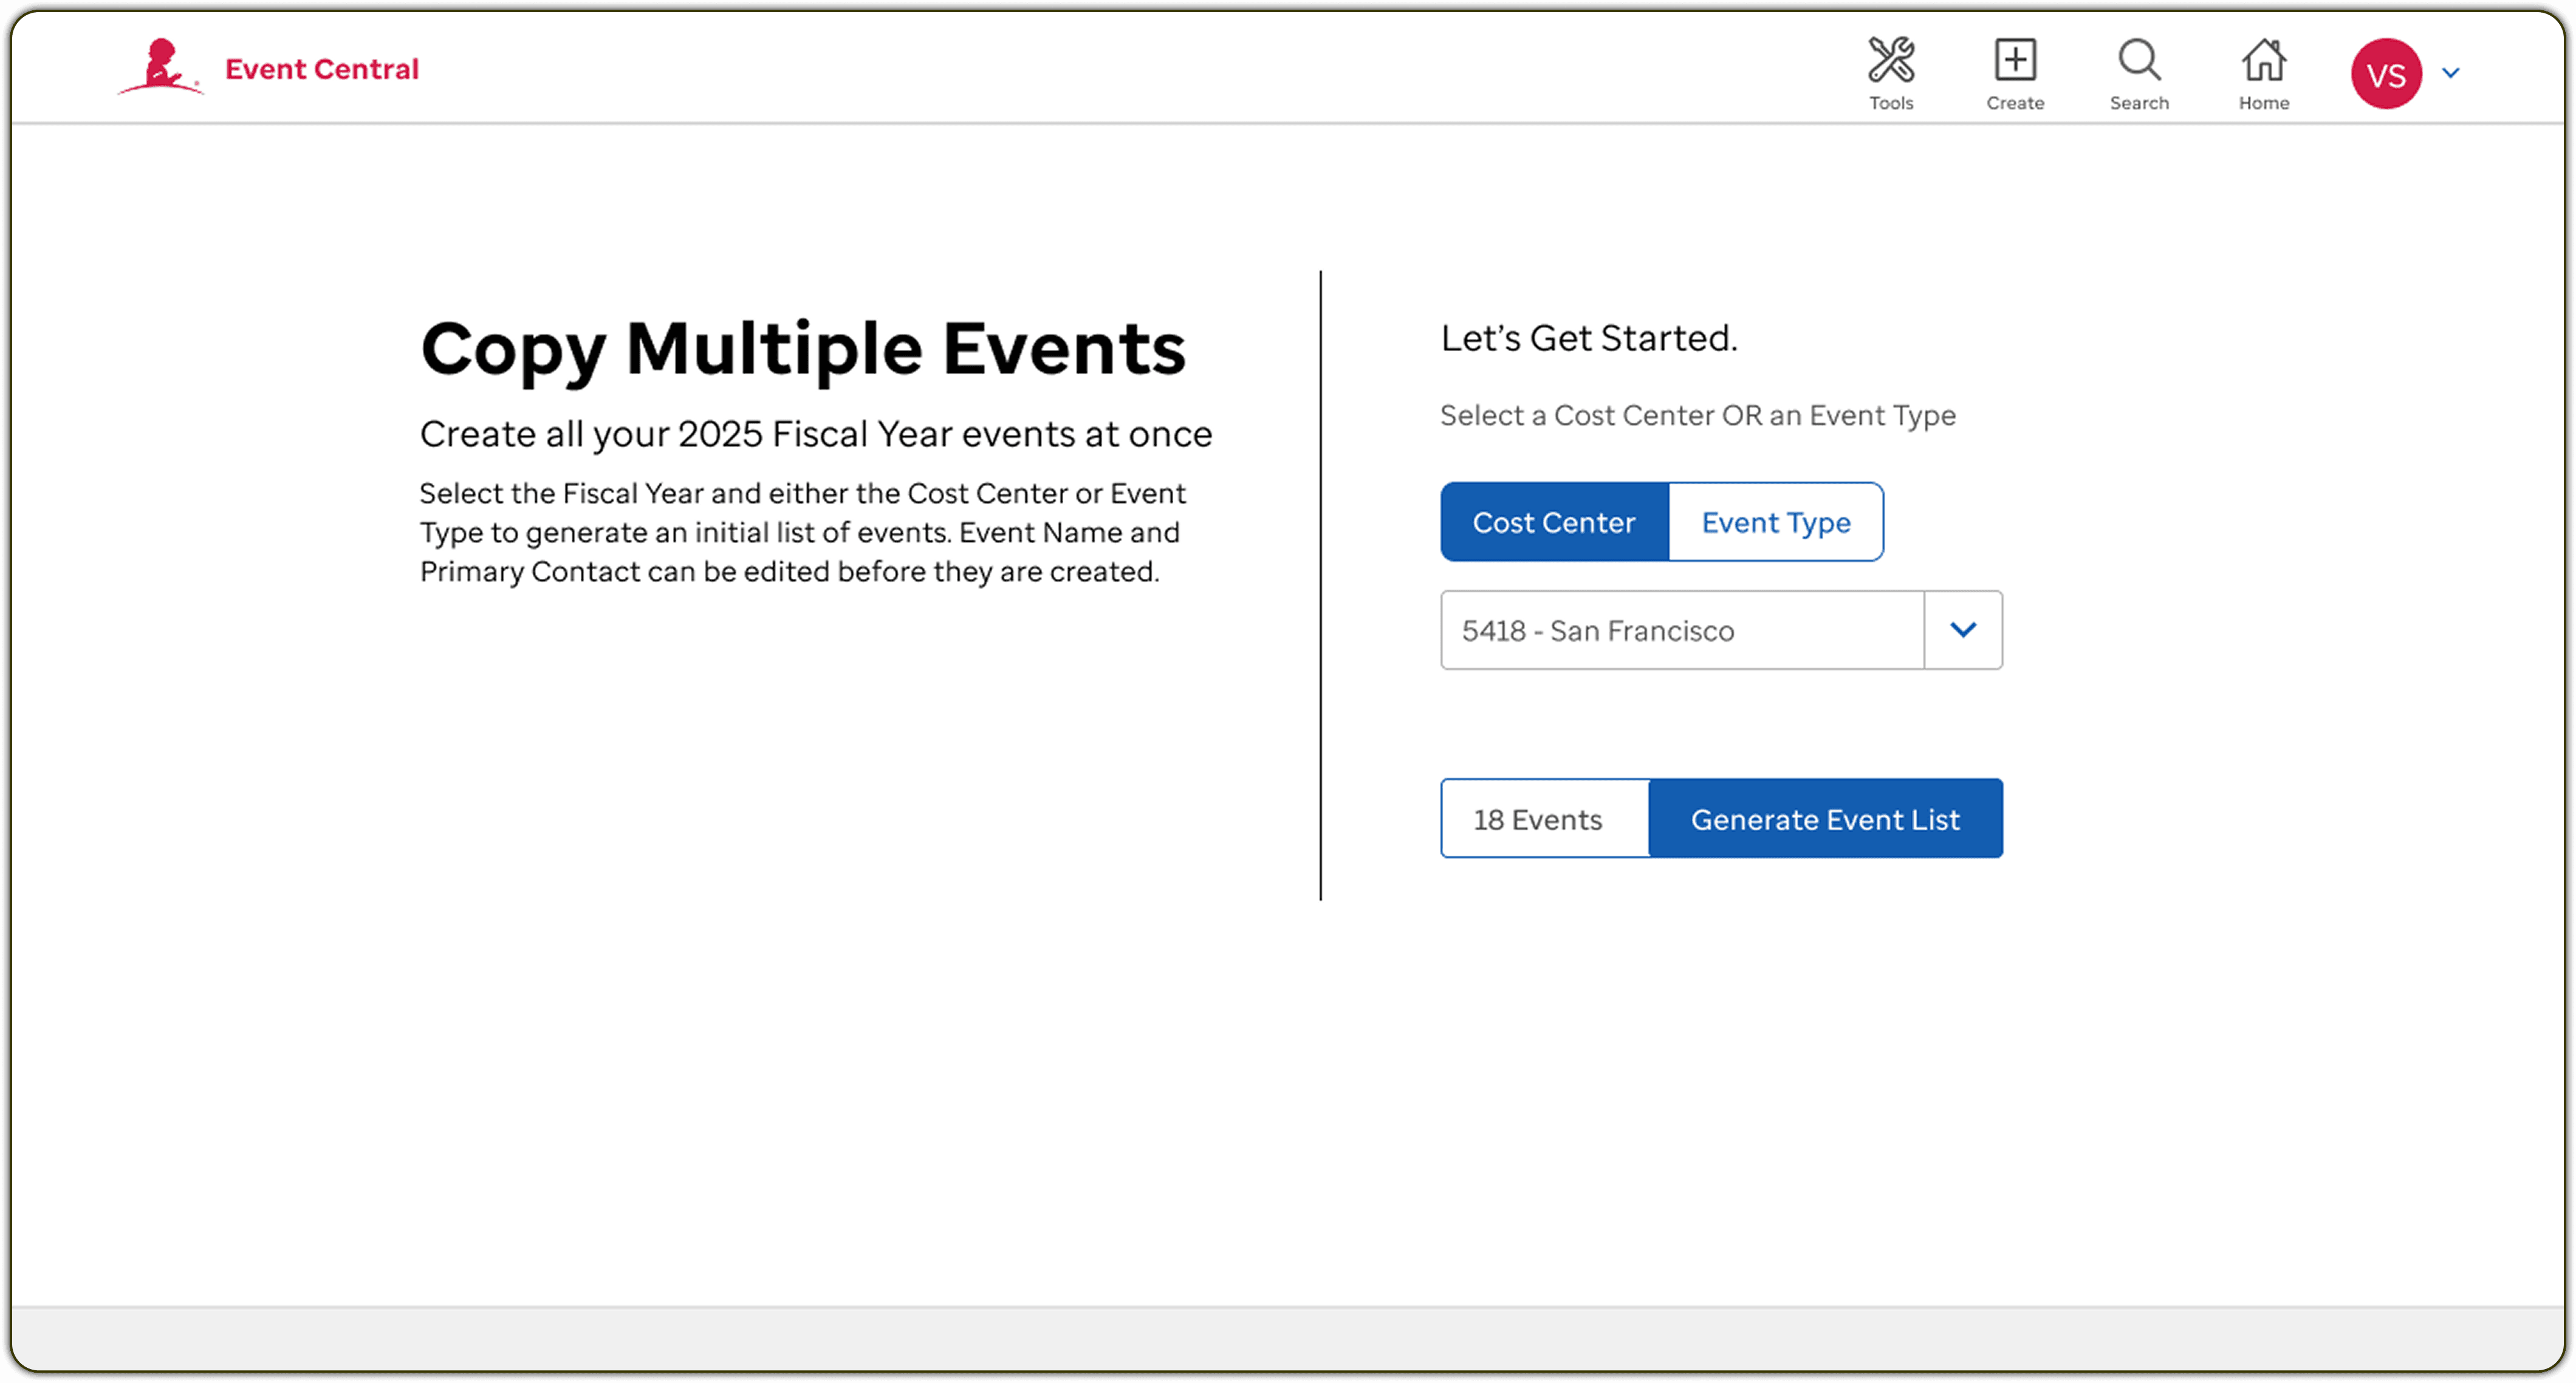The width and height of the screenshot is (2576, 1383).
Task: Go to Home via house icon
Action: click(2263, 61)
